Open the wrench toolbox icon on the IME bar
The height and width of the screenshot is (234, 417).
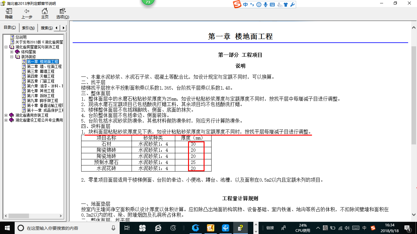pyautogui.click(x=292, y=5)
